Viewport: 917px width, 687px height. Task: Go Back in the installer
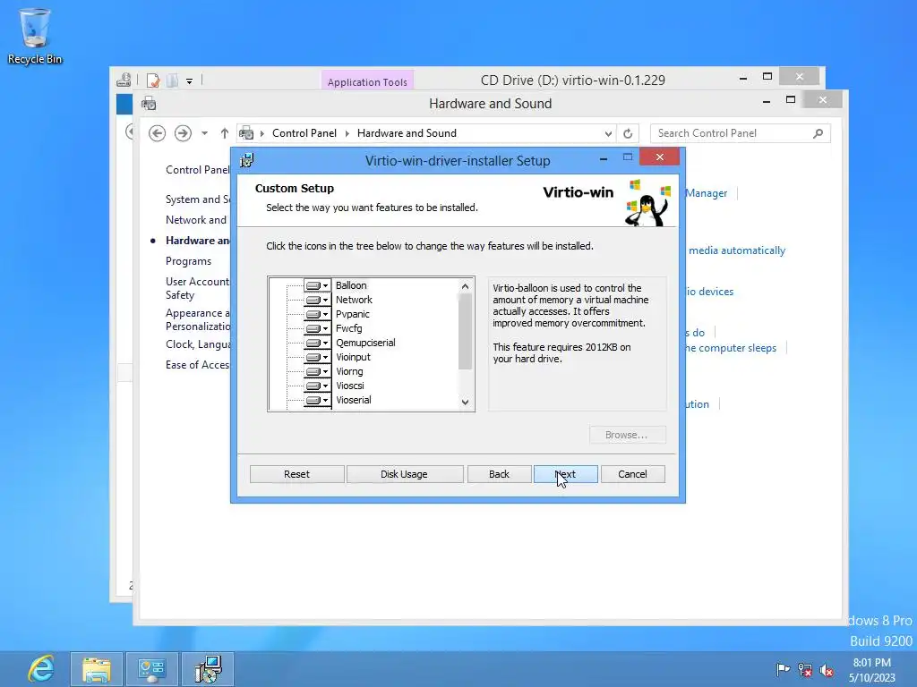click(x=499, y=474)
